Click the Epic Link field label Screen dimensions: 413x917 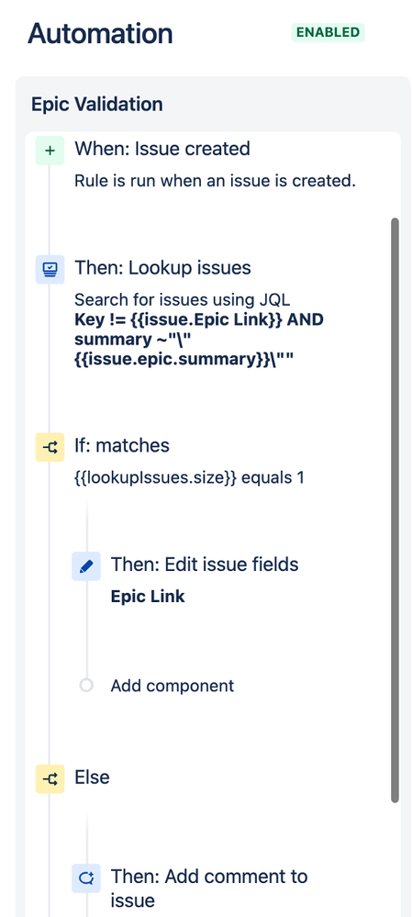click(x=148, y=597)
